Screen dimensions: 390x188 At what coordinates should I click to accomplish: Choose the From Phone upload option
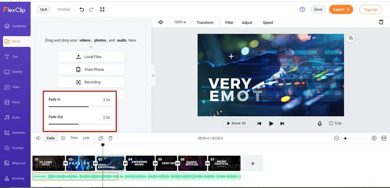91,69
